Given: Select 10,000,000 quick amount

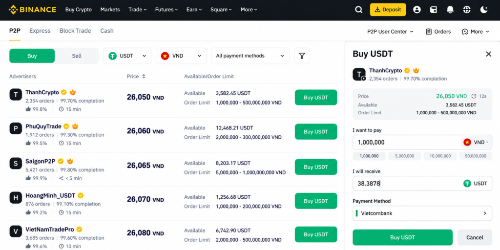Looking at the screenshot, I should (x=440, y=156).
